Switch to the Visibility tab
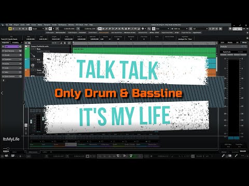This screenshot has width=249, height=186. click(16, 42)
